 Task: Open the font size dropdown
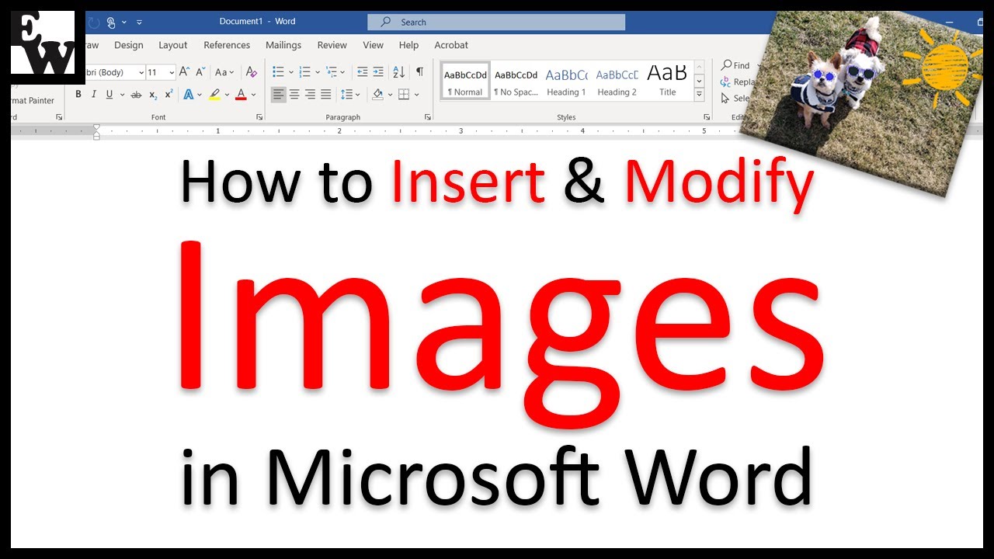pos(172,72)
